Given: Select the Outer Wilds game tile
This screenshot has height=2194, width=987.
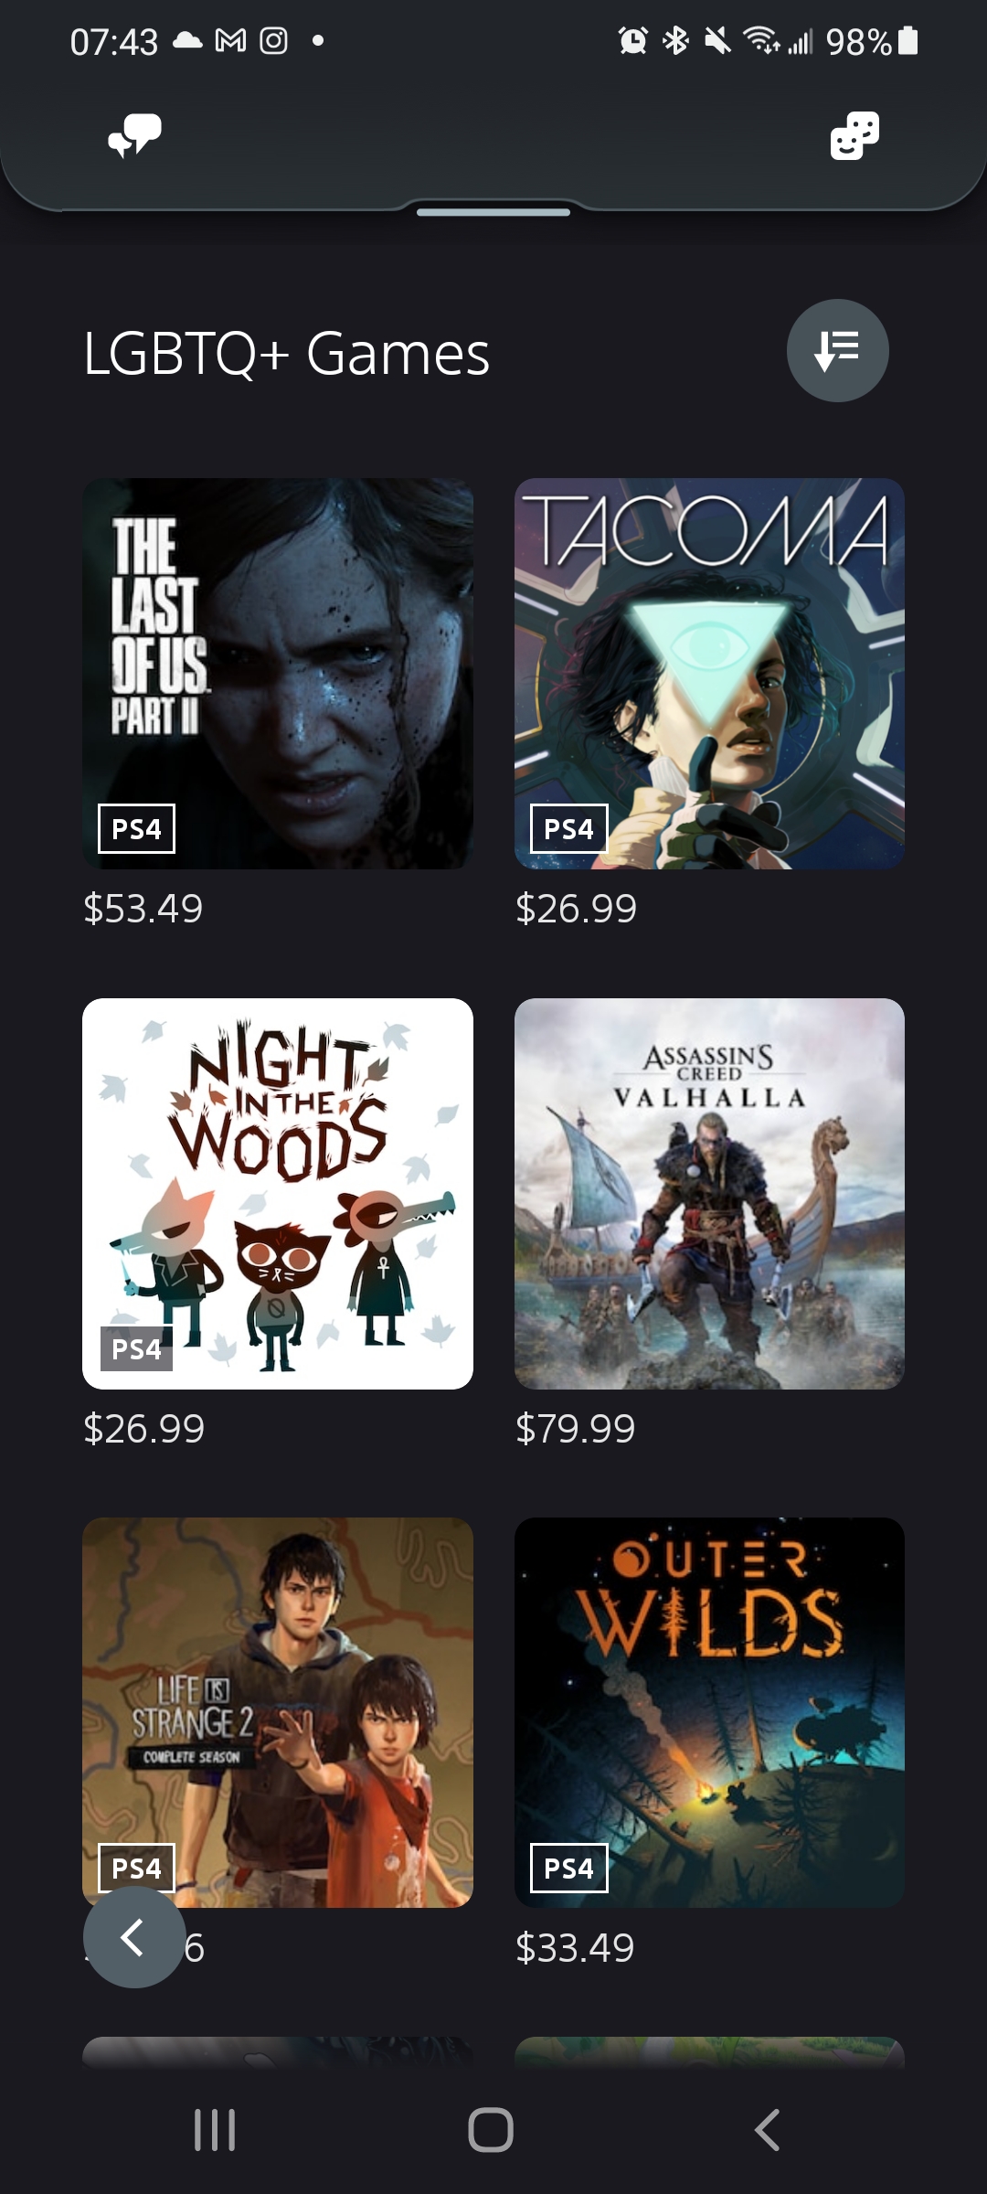Looking at the screenshot, I should [x=709, y=1712].
